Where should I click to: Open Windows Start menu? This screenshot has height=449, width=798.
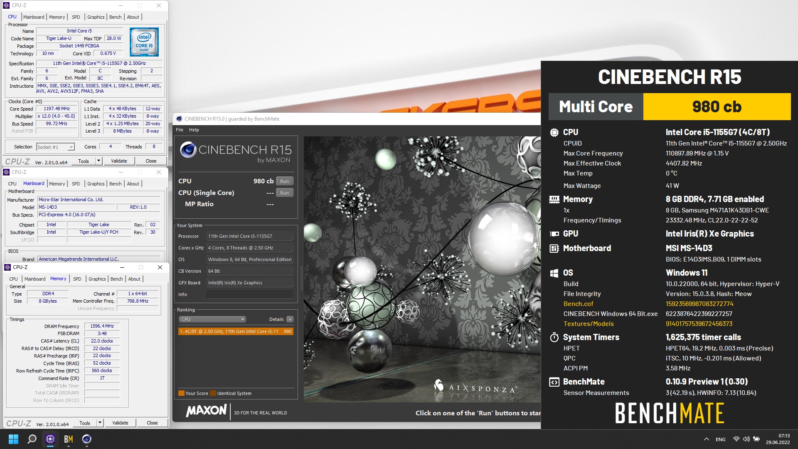13,439
